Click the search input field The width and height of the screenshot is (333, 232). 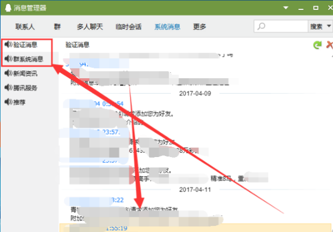click(x=281, y=26)
